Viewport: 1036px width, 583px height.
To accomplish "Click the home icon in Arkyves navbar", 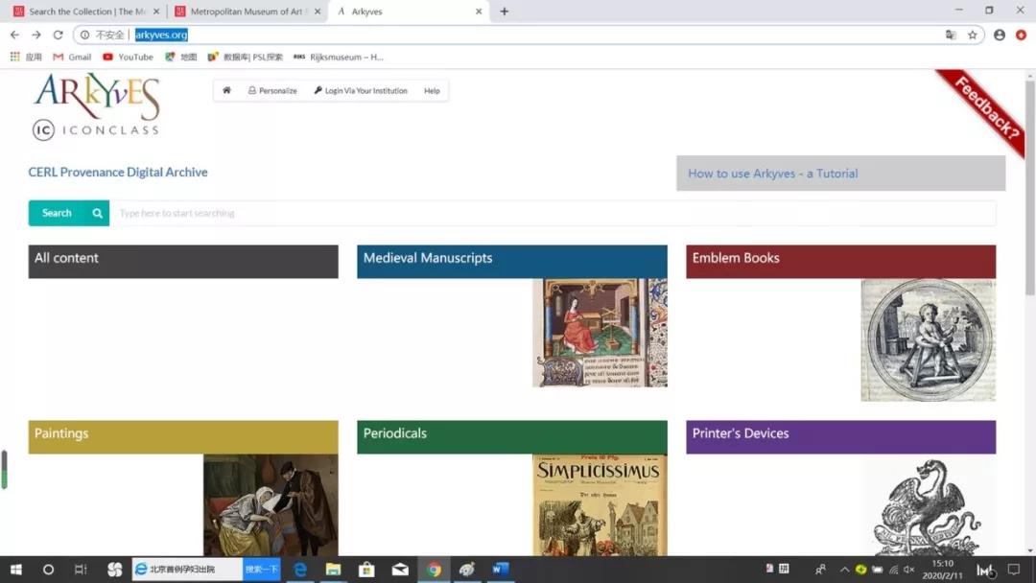I will click(227, 91).
